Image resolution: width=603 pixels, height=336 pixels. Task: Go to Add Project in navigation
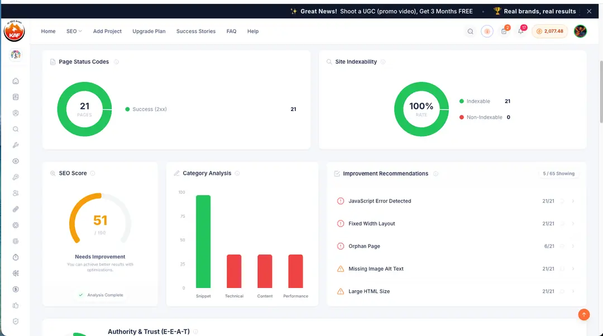107,31
